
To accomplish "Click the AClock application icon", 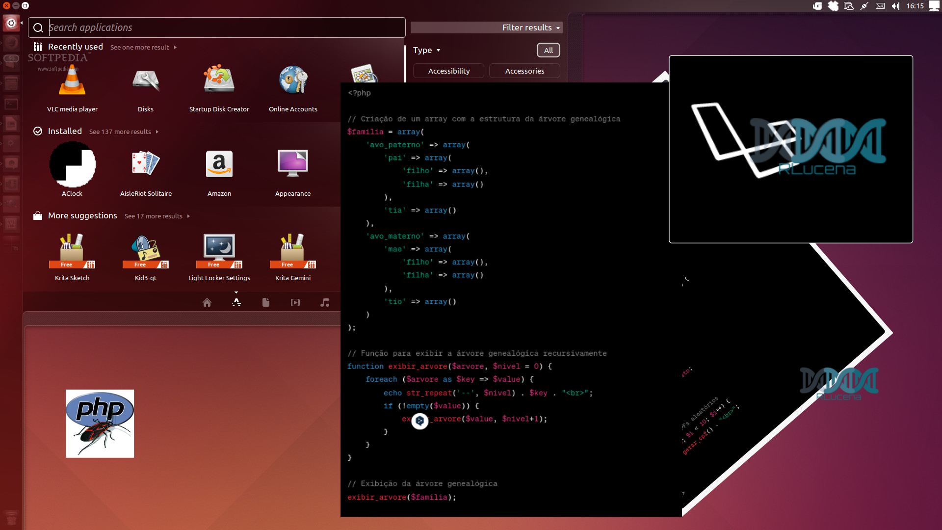I will point(73,164).
